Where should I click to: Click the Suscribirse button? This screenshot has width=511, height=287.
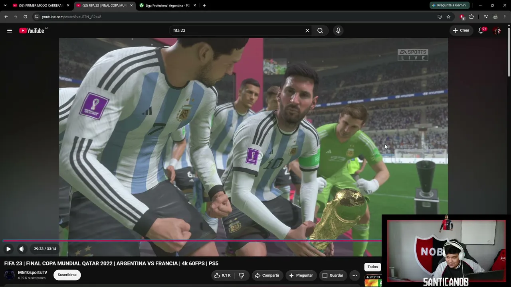(67, 275)
